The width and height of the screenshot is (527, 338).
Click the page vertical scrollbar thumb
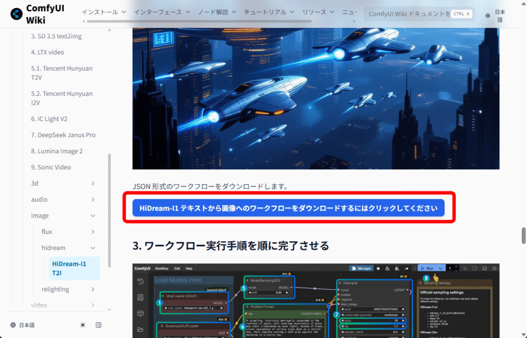click(x=523, y=236)
